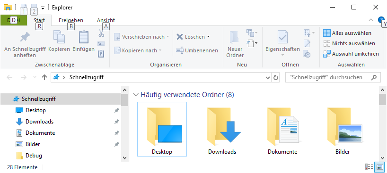Select the Desktop folder thumbnail
387x173 pixels.
(162, 129)
